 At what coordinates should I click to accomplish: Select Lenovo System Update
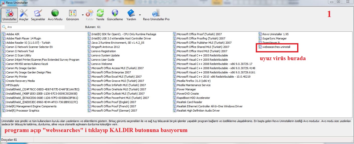click(104, 55)
